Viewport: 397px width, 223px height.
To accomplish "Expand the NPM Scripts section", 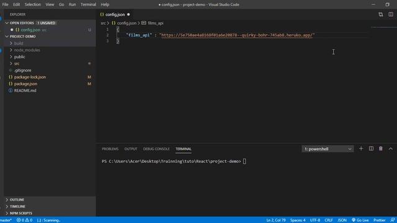I will click(x=50, y=213).
